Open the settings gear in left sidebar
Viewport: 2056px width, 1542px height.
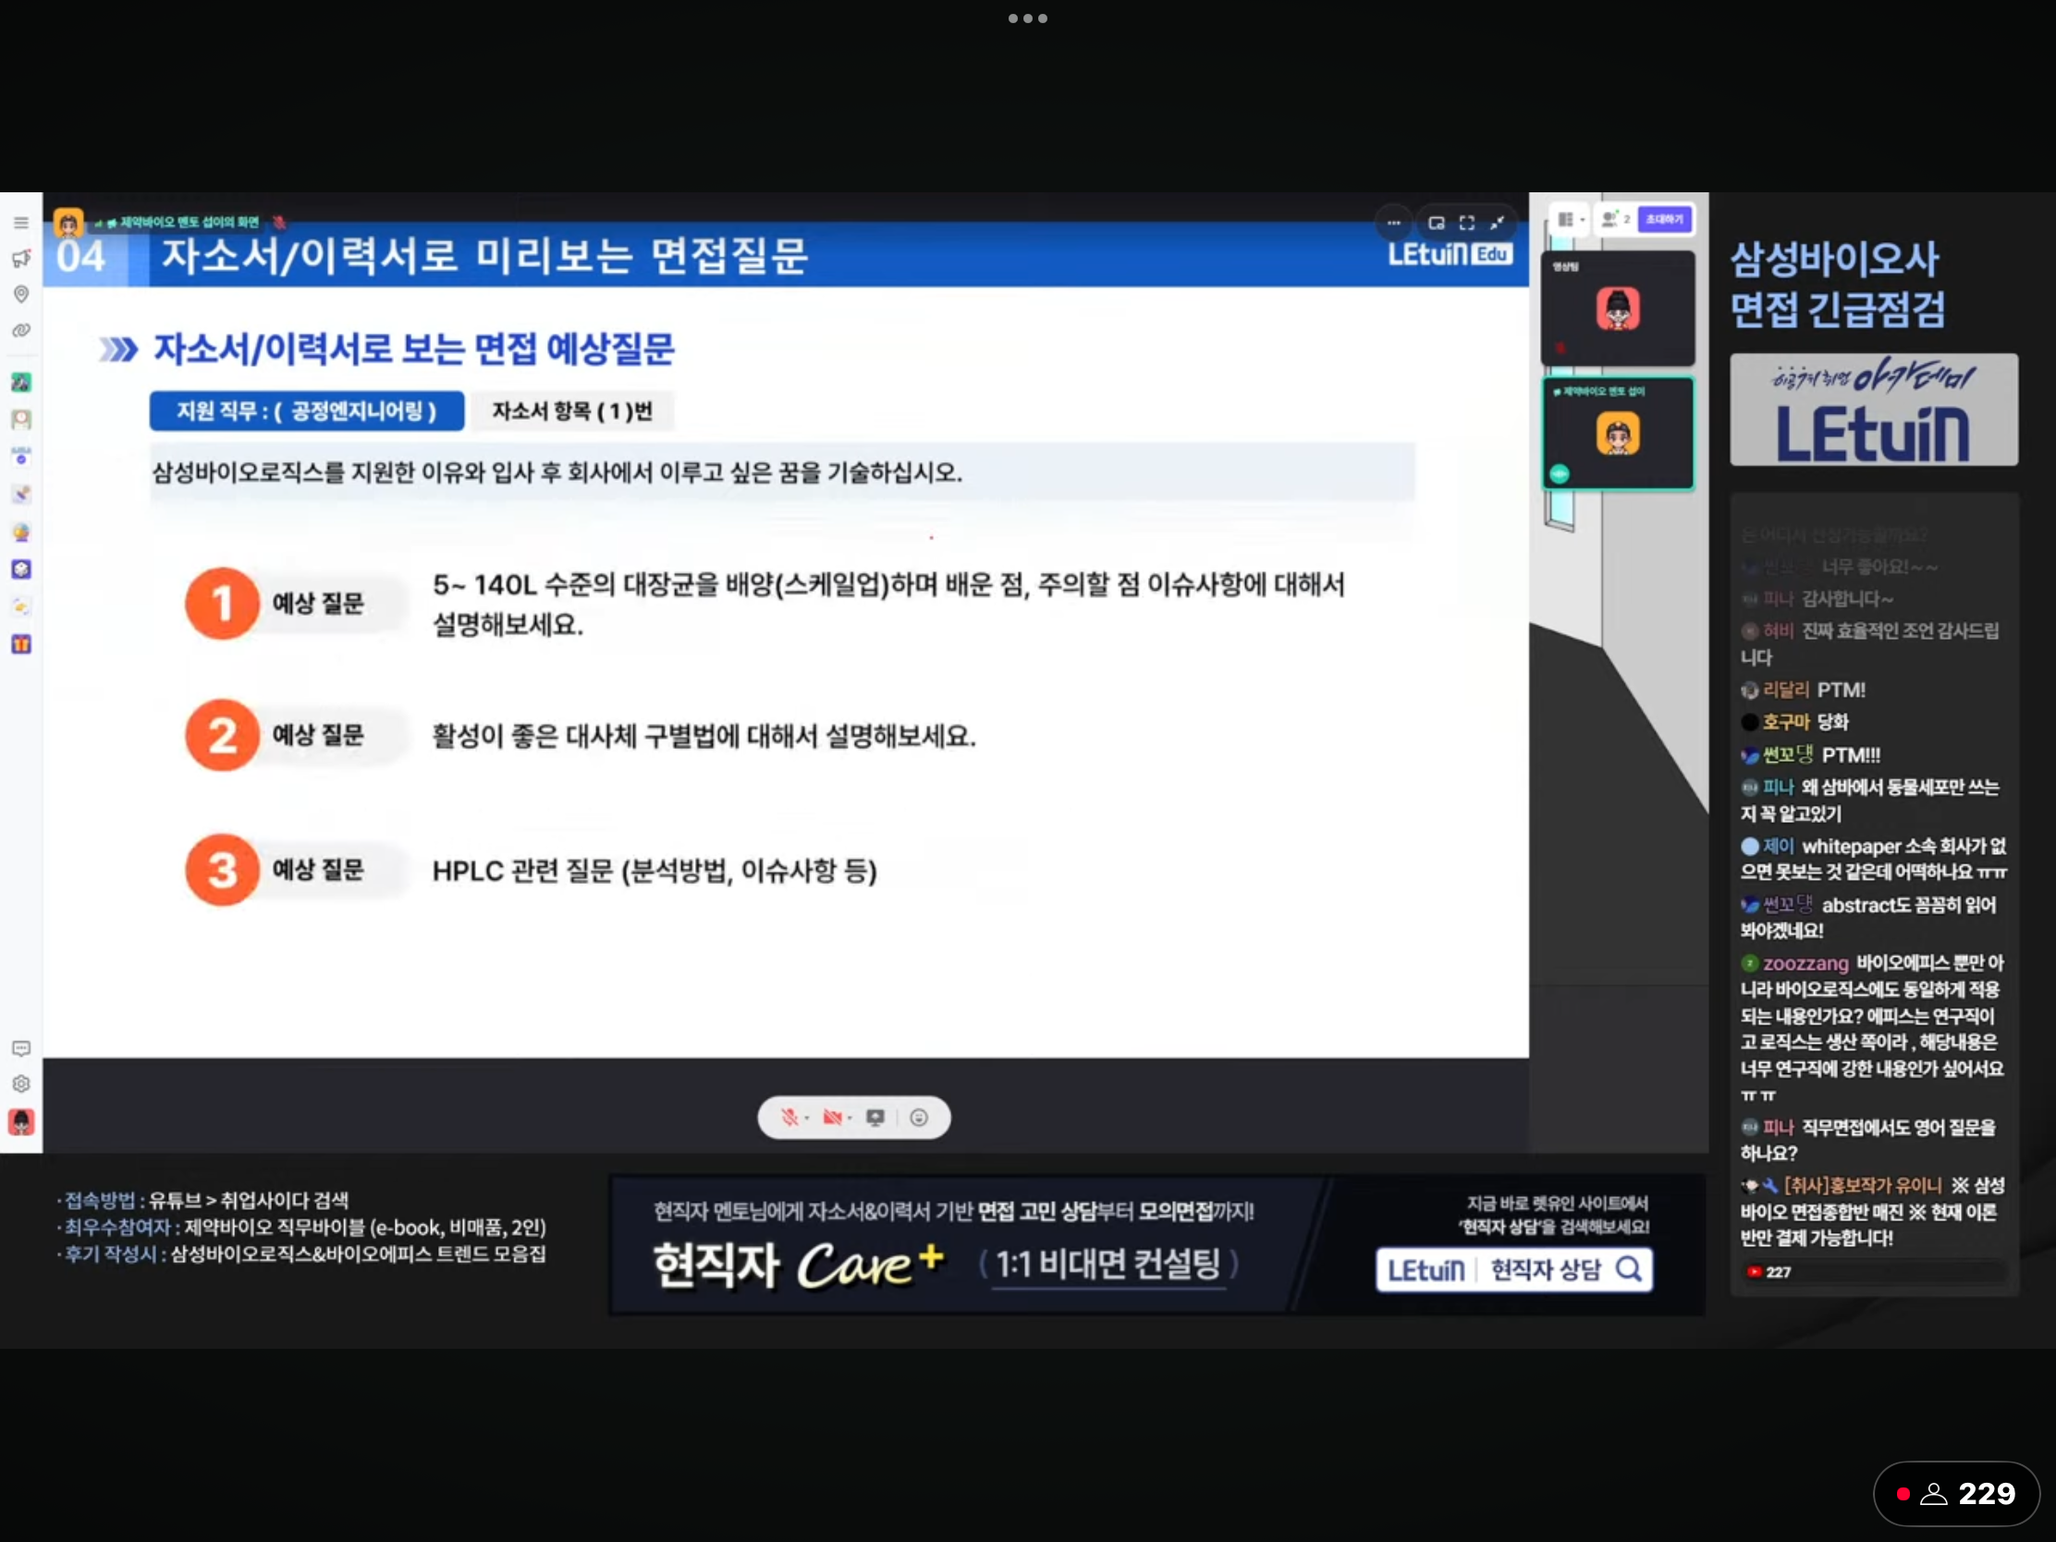click(20, 1084)
